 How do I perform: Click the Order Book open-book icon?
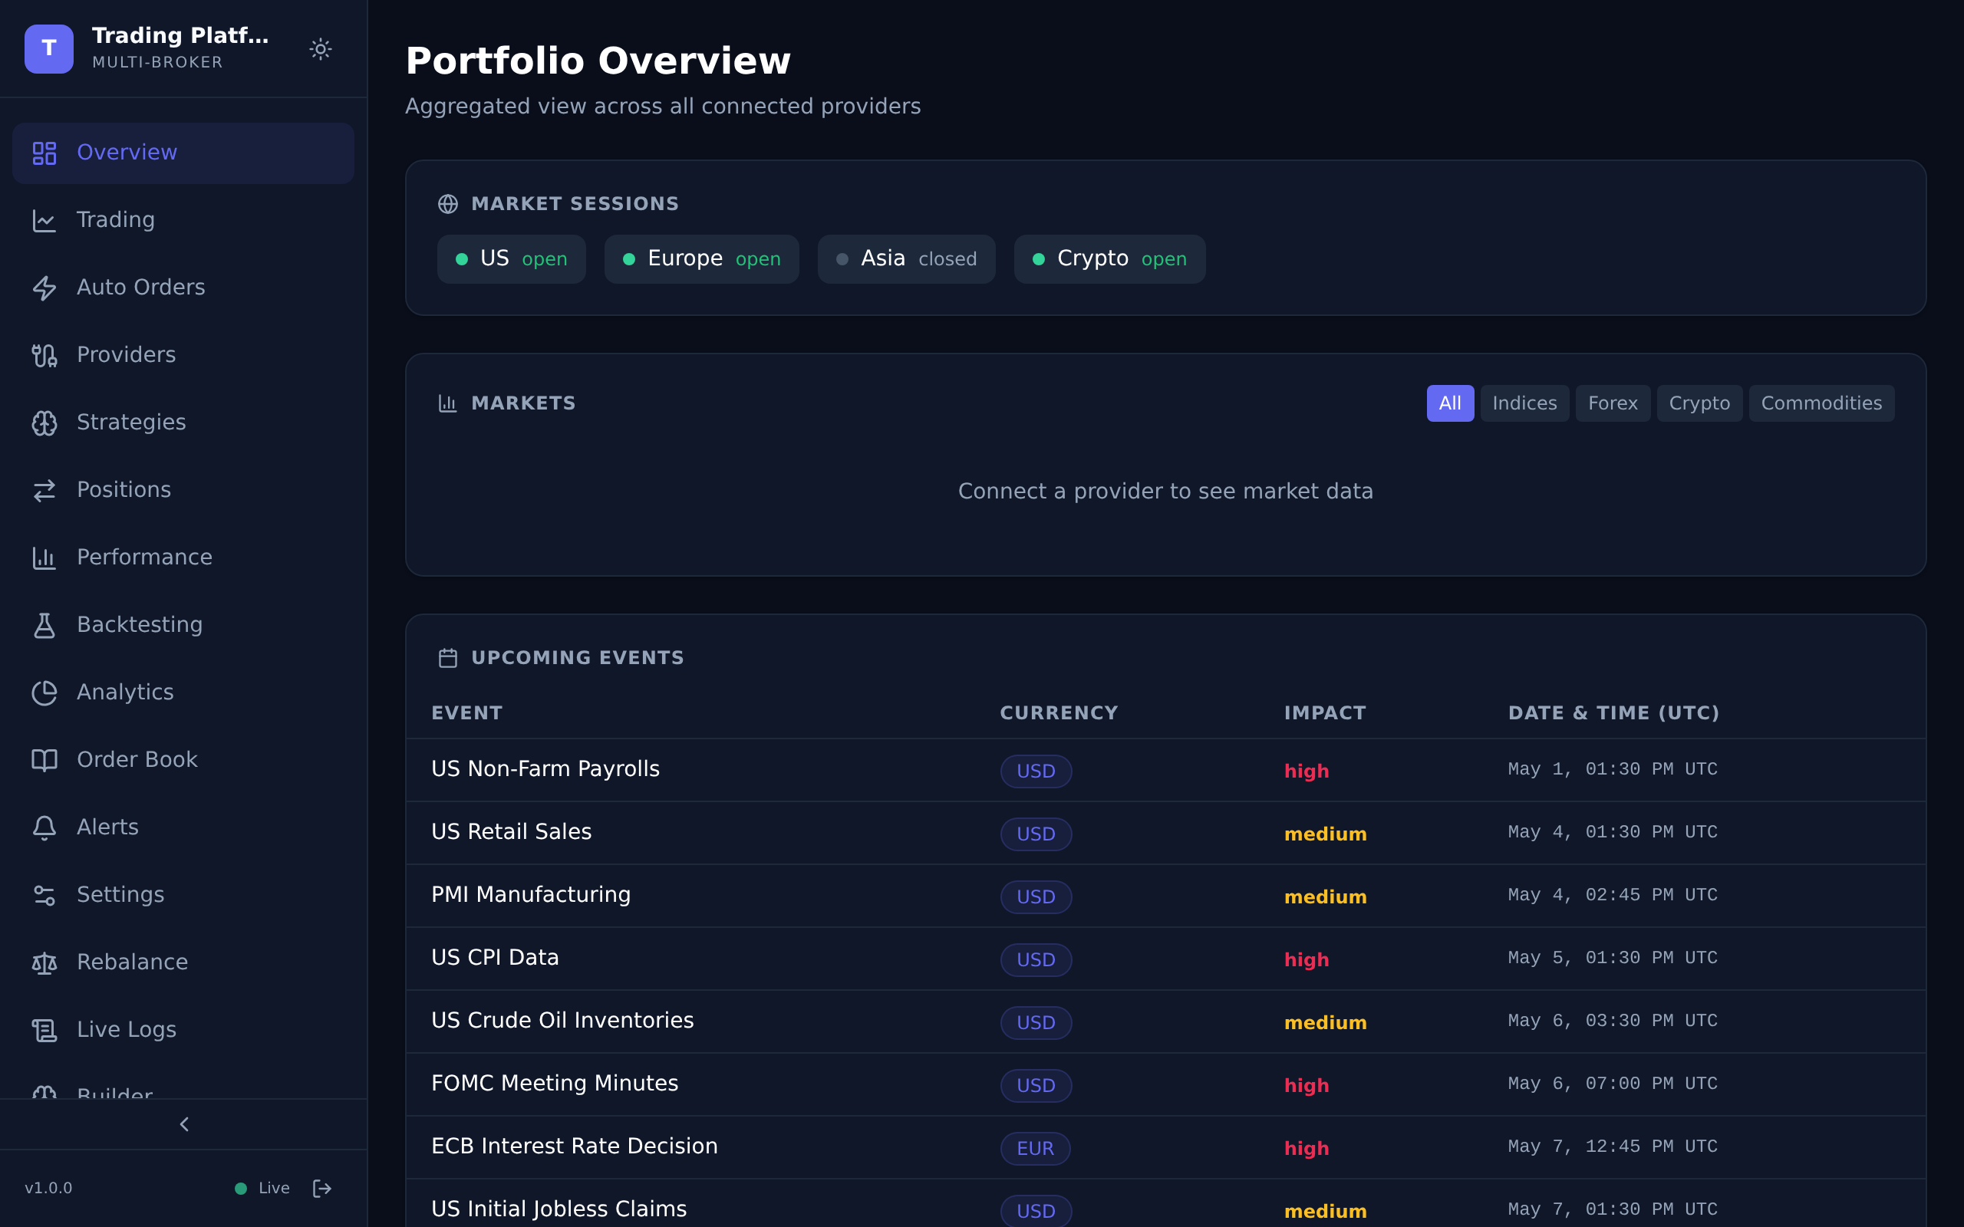pyautogui.click(x=44, y=759)
